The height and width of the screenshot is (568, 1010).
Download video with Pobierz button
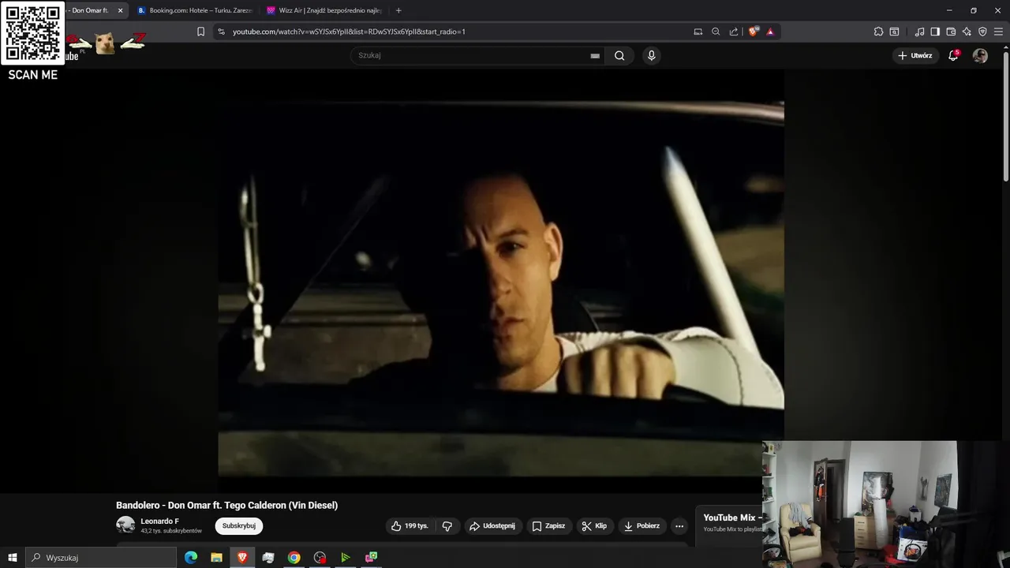point(642,526)
